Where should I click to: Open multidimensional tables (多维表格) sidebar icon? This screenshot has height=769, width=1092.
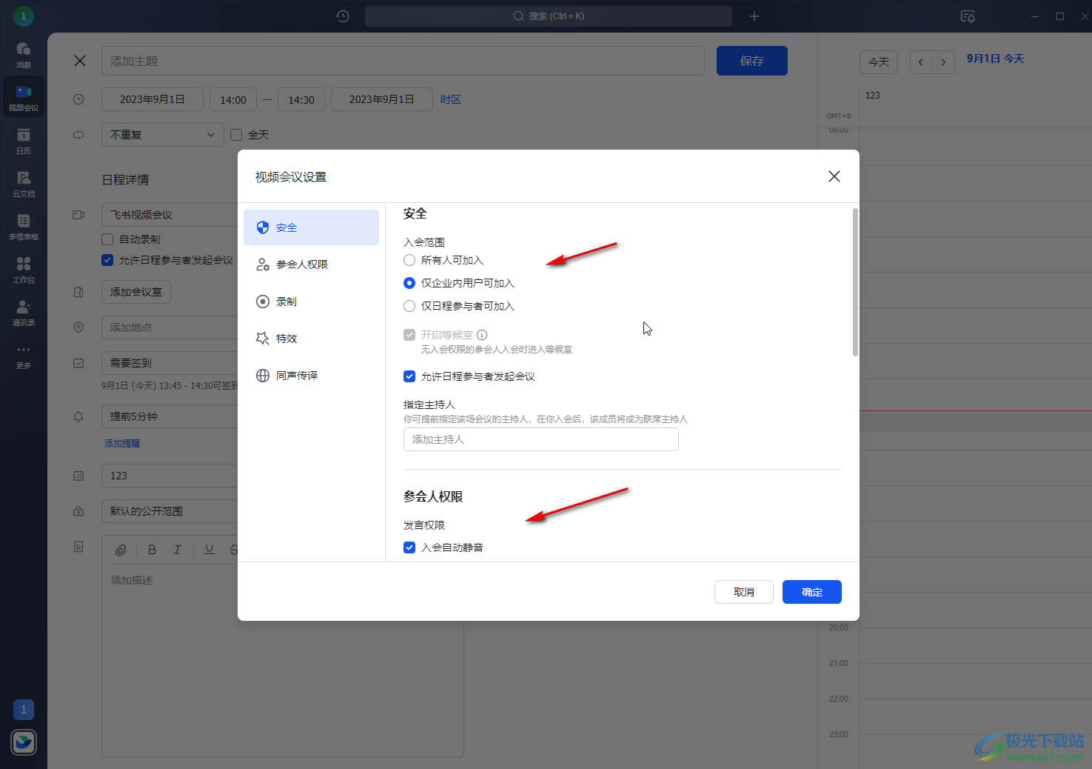[23, 227]
